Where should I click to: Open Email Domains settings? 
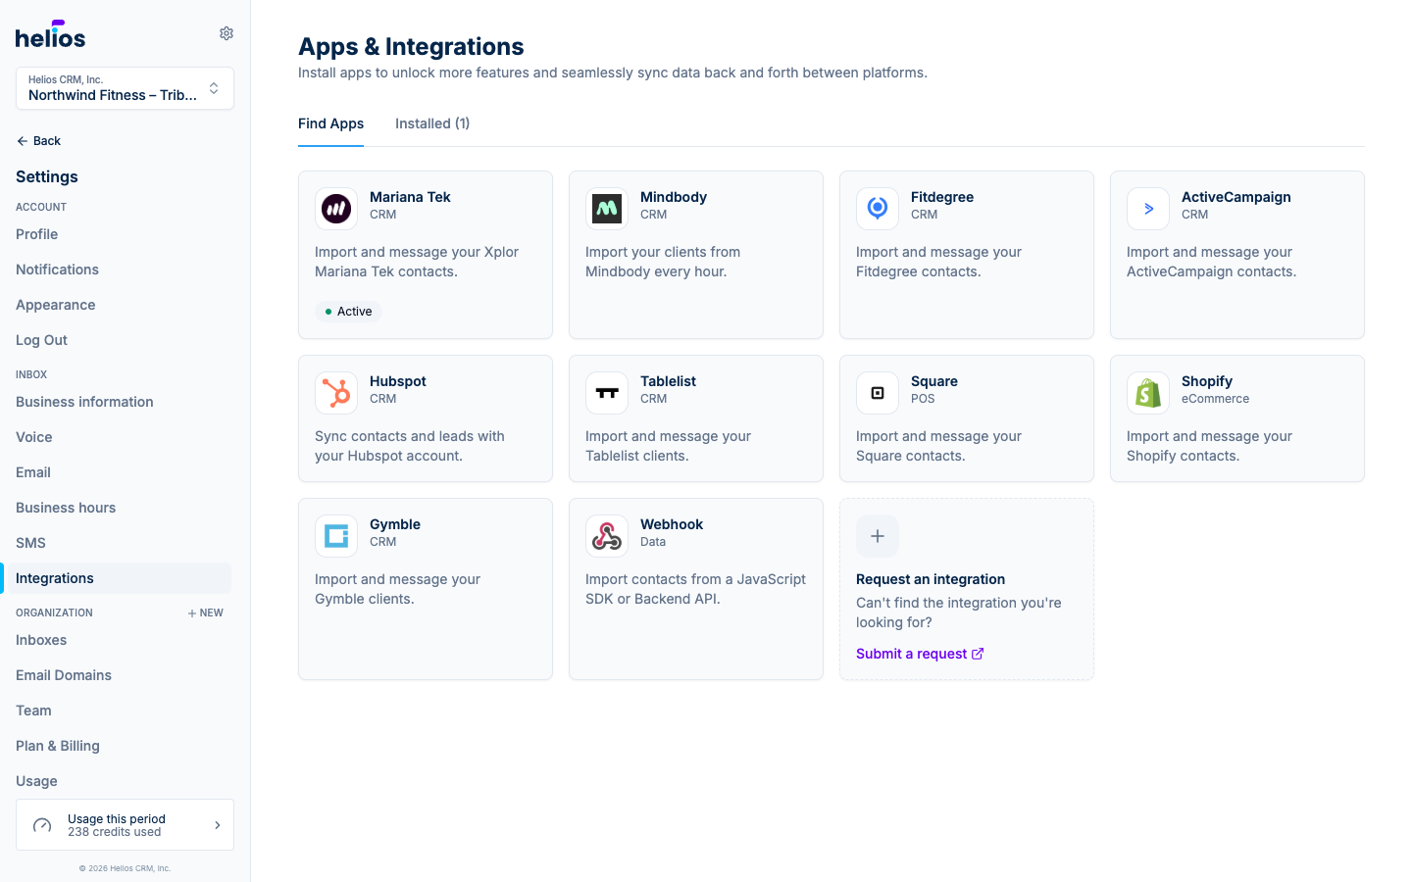click(64, 675)
